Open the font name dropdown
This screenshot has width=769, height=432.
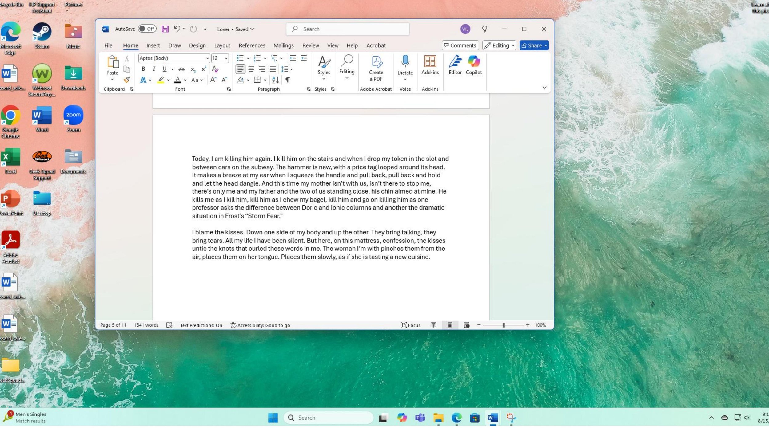coord(208,58)
